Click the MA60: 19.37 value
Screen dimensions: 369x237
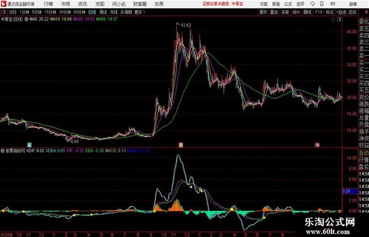click(107, 19)
